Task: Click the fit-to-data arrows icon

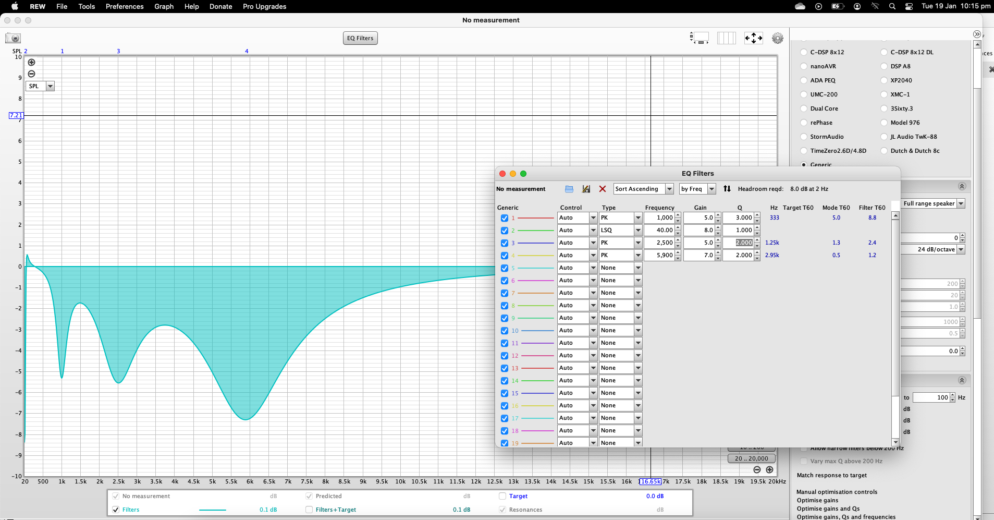Action: coord(754,38)
